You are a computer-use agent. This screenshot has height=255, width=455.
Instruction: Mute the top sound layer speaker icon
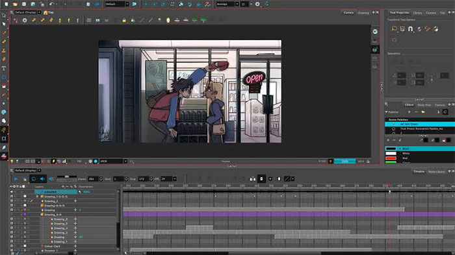coord(12,192)
